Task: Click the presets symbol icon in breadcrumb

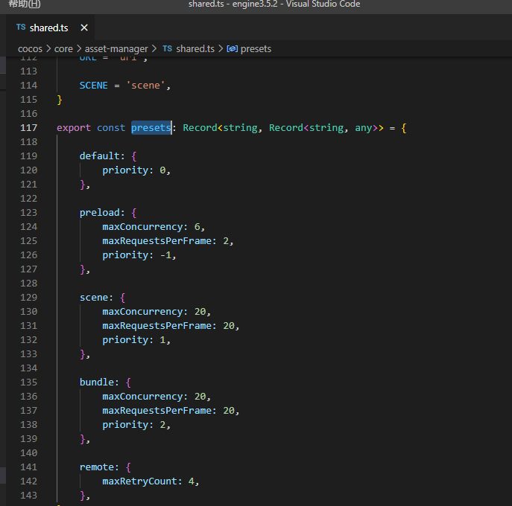Action: pos(232,48)
